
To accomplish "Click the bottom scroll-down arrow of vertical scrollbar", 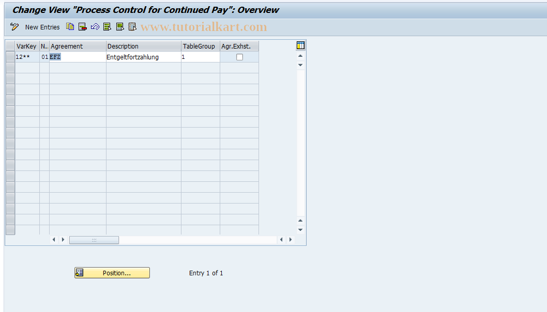I will (x=300, y=230).
